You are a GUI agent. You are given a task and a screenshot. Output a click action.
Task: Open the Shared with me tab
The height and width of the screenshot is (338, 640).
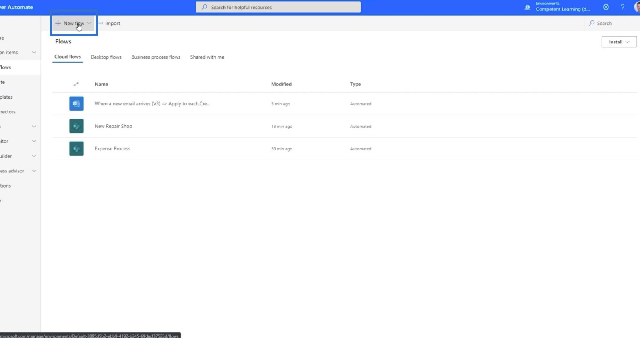[207, 57]
